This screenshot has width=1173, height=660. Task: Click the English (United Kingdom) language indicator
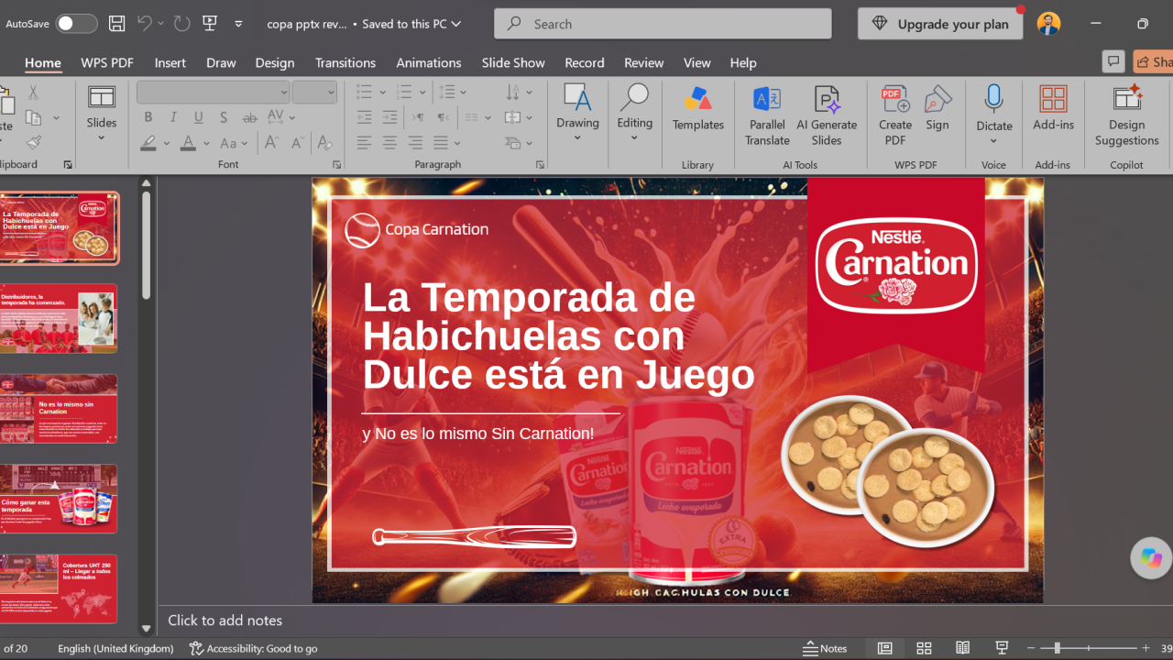[x=115, y=648]
